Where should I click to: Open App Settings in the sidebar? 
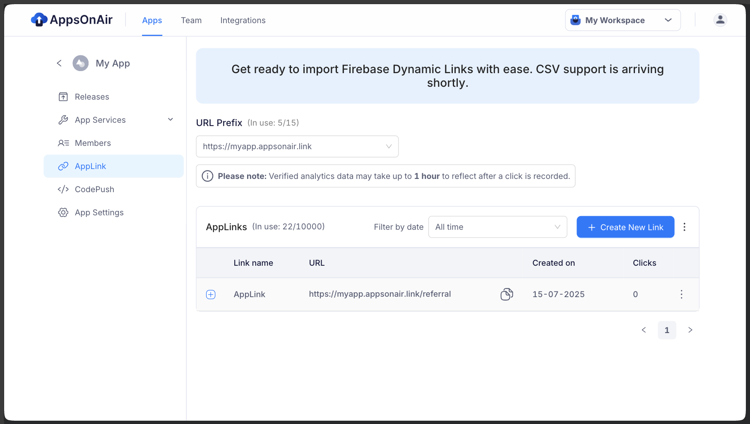[x=113, y=212]
